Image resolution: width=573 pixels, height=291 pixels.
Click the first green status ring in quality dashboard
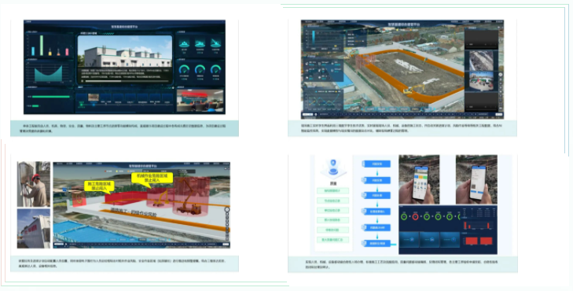point(404,217)
